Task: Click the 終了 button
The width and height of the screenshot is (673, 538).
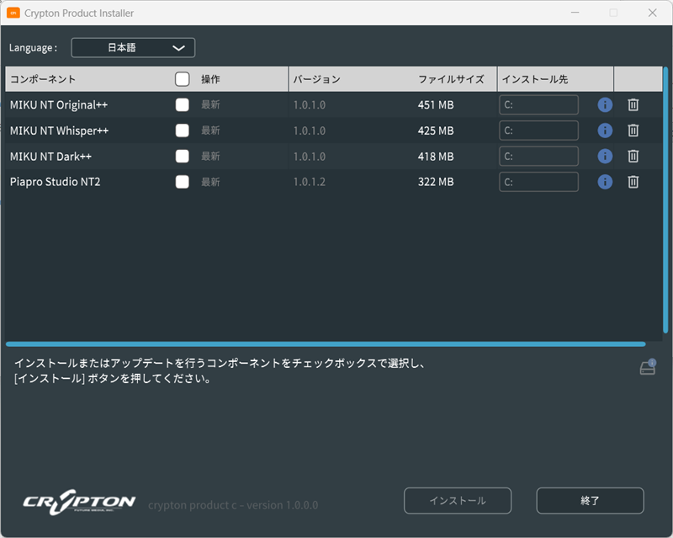Action: click(x=590, y=501)
